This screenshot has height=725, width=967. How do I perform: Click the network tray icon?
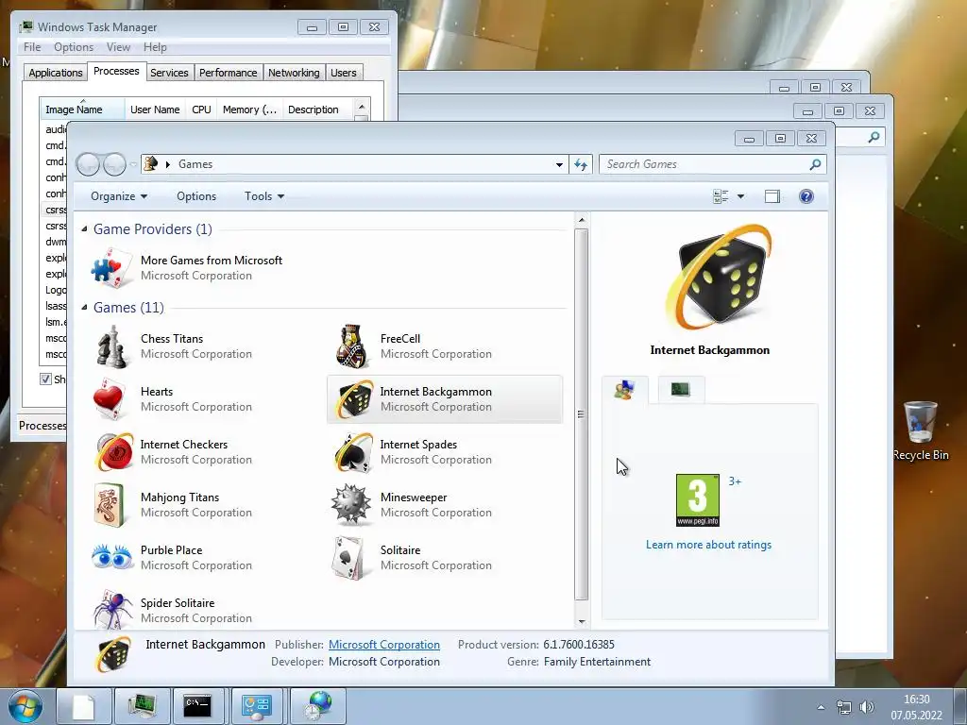click(x=843, y=707)
